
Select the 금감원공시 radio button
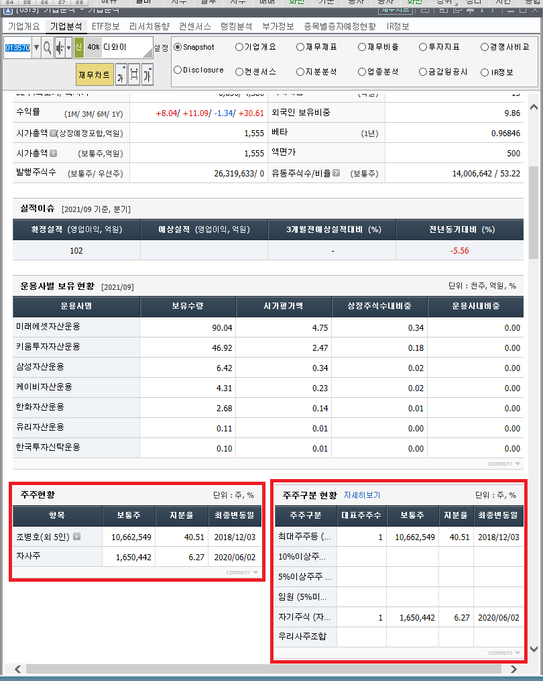point(423,72)
